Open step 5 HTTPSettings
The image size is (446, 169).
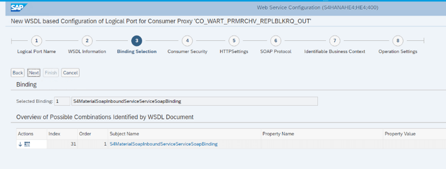[x=234, y=41]
